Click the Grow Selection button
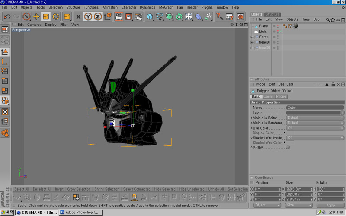The width and height of the screenshot is (346, 216). pos(79,189)
